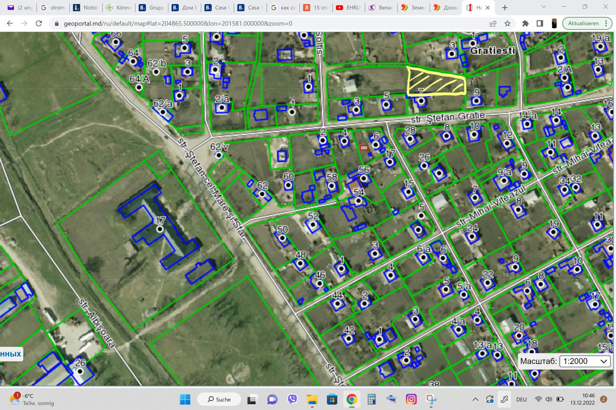Switch to the Notstr browser tab

(x=87, y=8)
